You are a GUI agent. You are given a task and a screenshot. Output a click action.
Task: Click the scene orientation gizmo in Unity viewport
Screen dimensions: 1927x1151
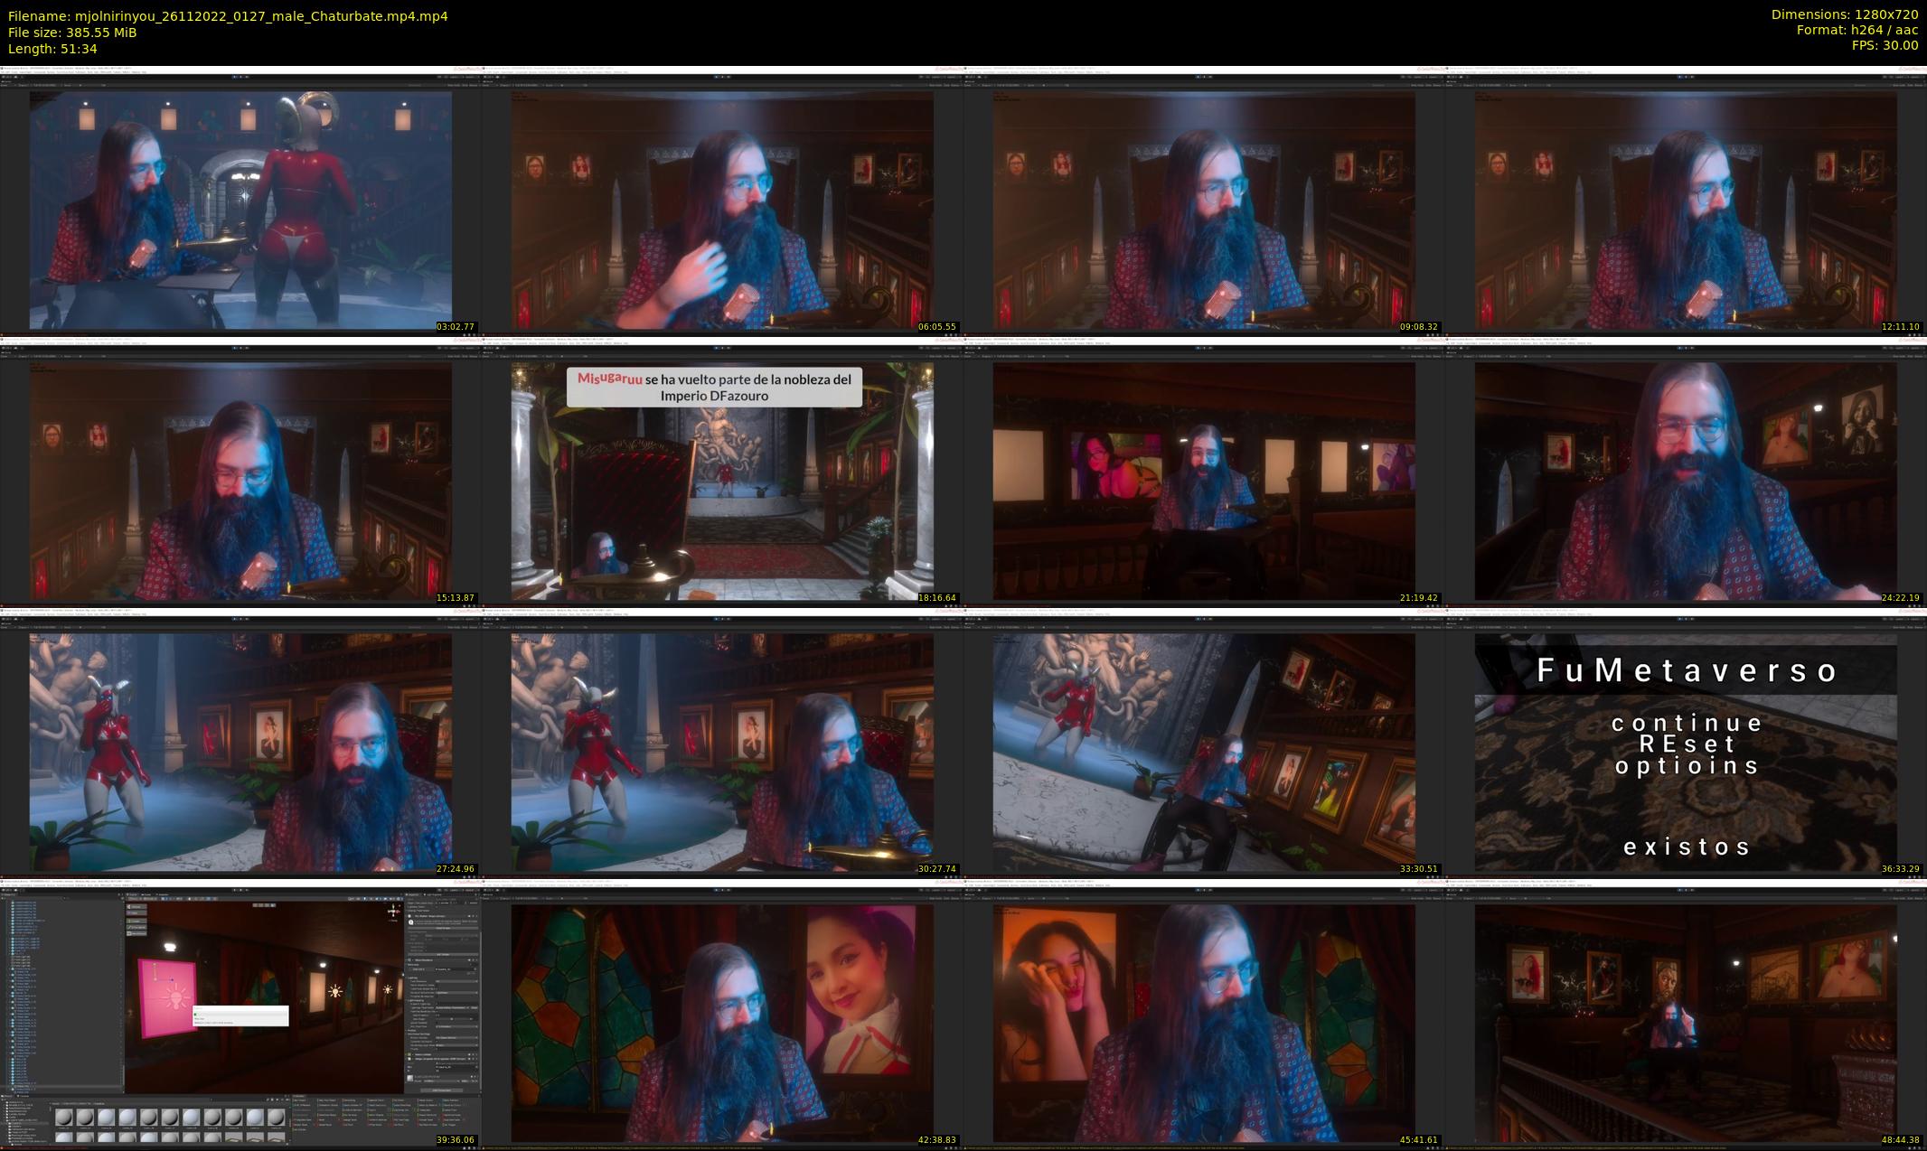click(x=394, y=912)
